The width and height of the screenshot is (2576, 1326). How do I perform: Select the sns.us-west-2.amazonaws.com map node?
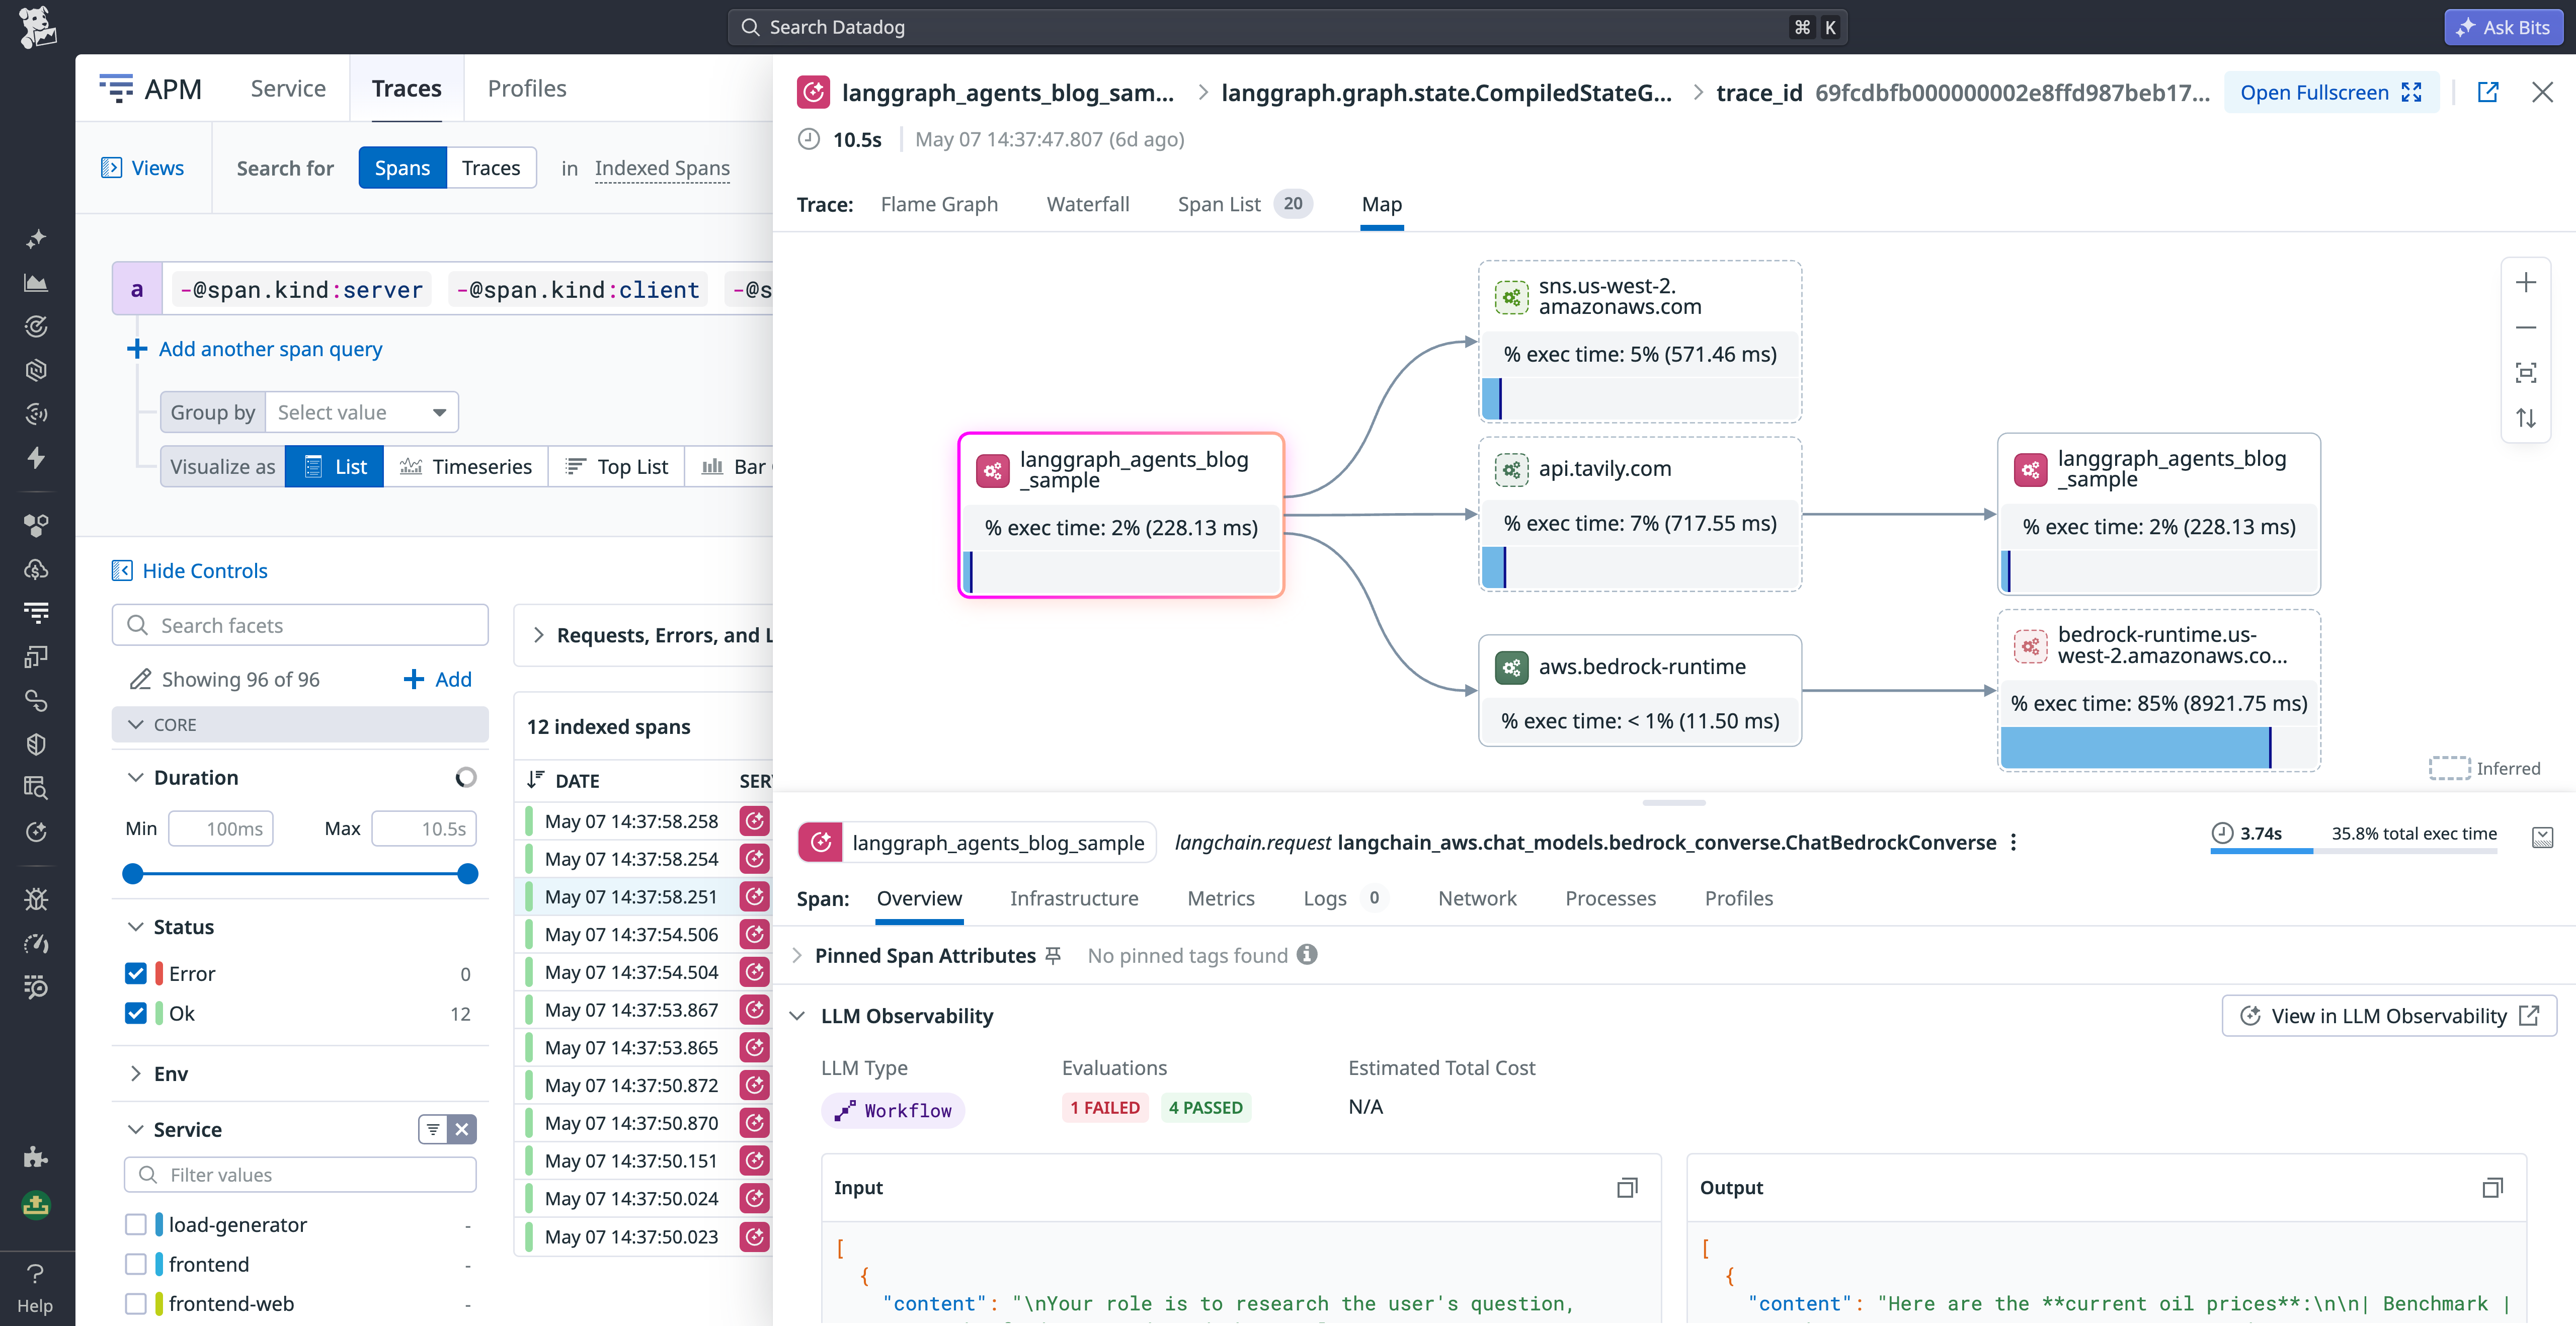[1640, 341]
